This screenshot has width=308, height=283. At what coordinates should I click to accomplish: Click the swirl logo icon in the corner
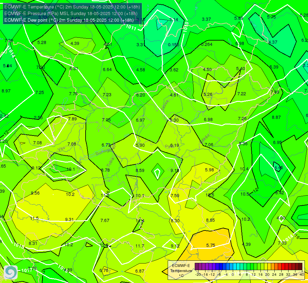11,272
